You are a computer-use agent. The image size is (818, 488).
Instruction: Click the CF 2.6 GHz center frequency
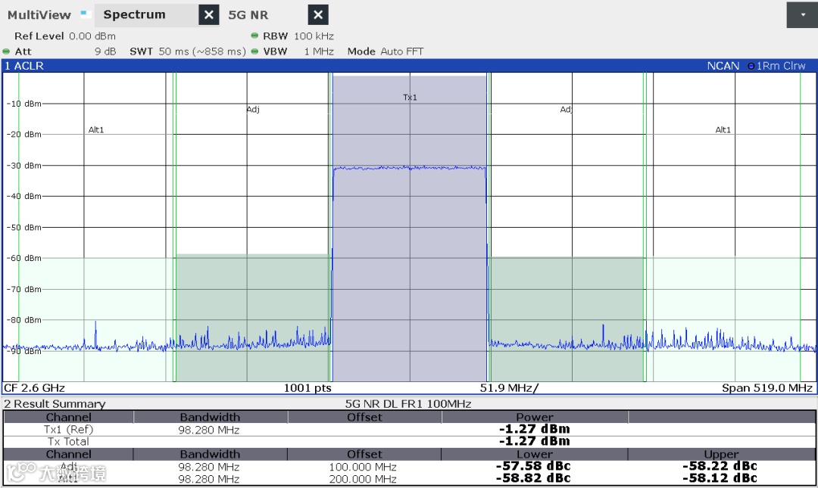tap(34, 388)
